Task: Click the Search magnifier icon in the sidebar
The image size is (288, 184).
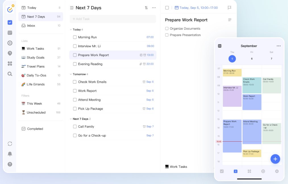Action: click(10, 74)
